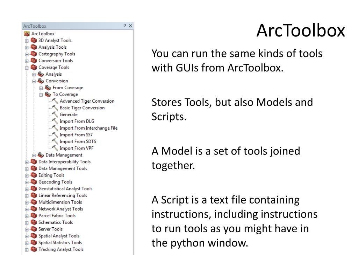This screenshot has width=358, height=269.
Task: Select the Advanced Tiger Conversion tool label
Action: click(87, 101)
